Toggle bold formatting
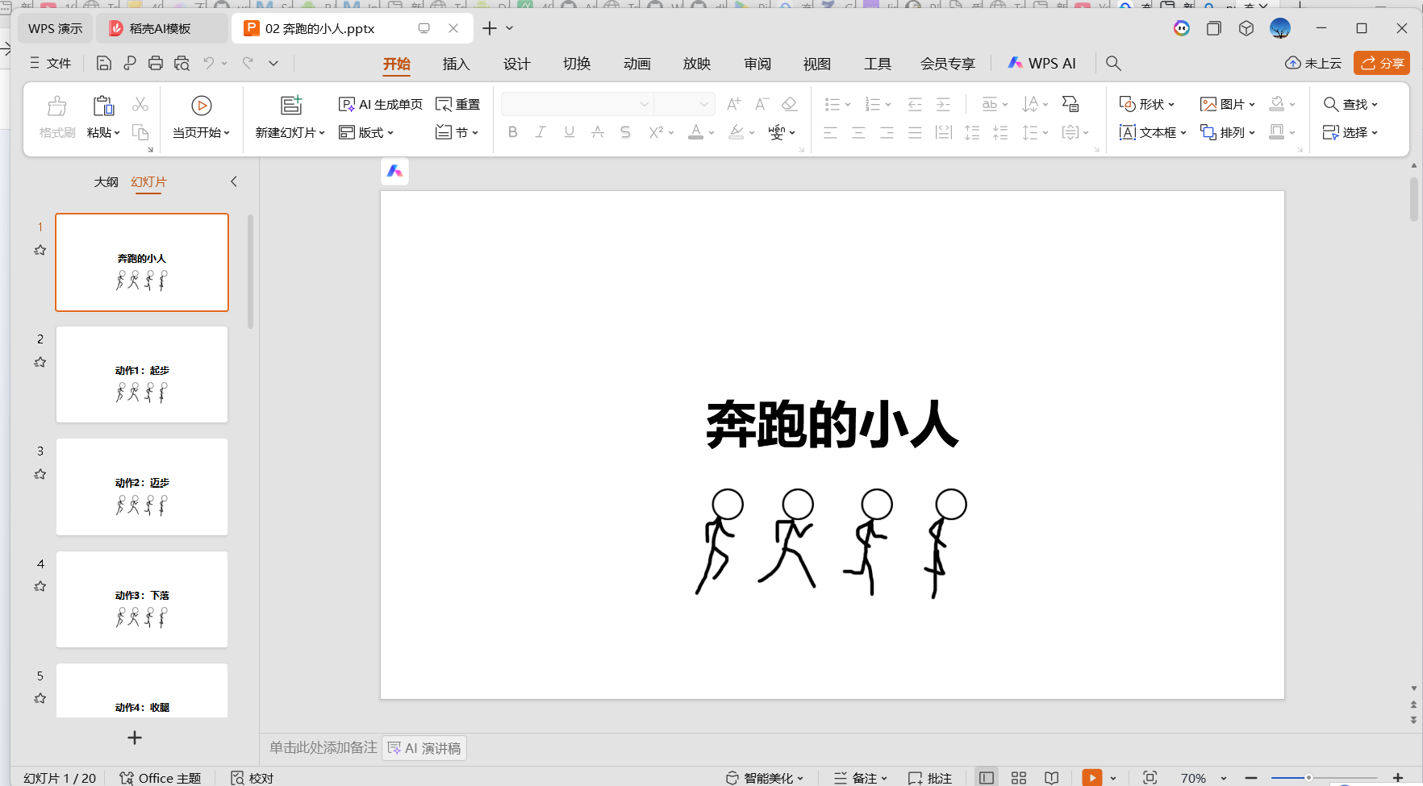This screenshot has height=786, width=1423. tap(512, 131)
